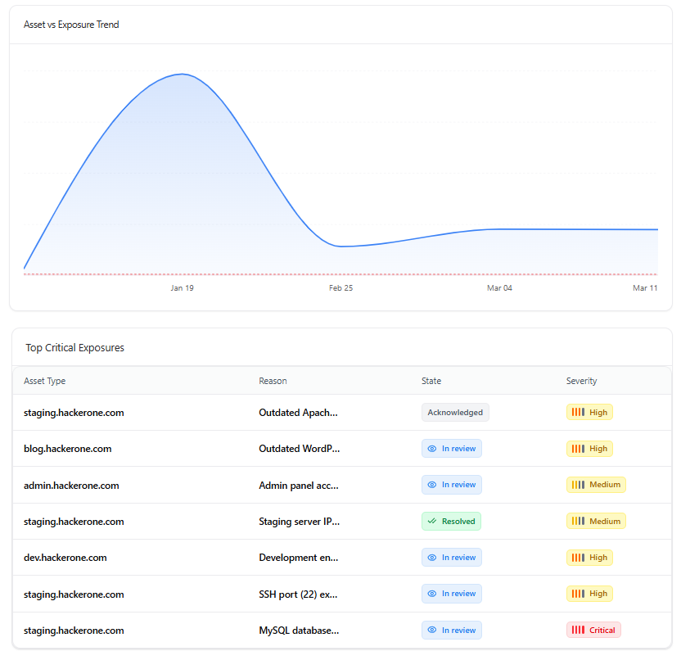Select the Reason column header
681x651 pixels.
pos(273,381)
